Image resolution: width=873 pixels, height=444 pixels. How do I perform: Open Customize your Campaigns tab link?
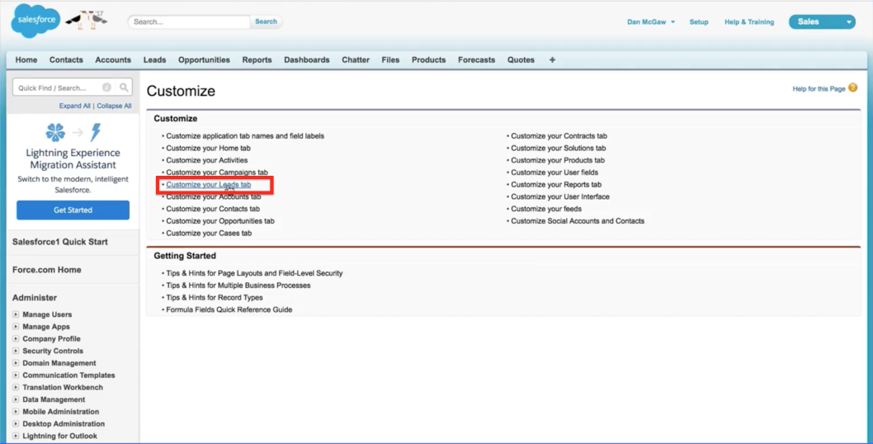(x=216, y=172)
